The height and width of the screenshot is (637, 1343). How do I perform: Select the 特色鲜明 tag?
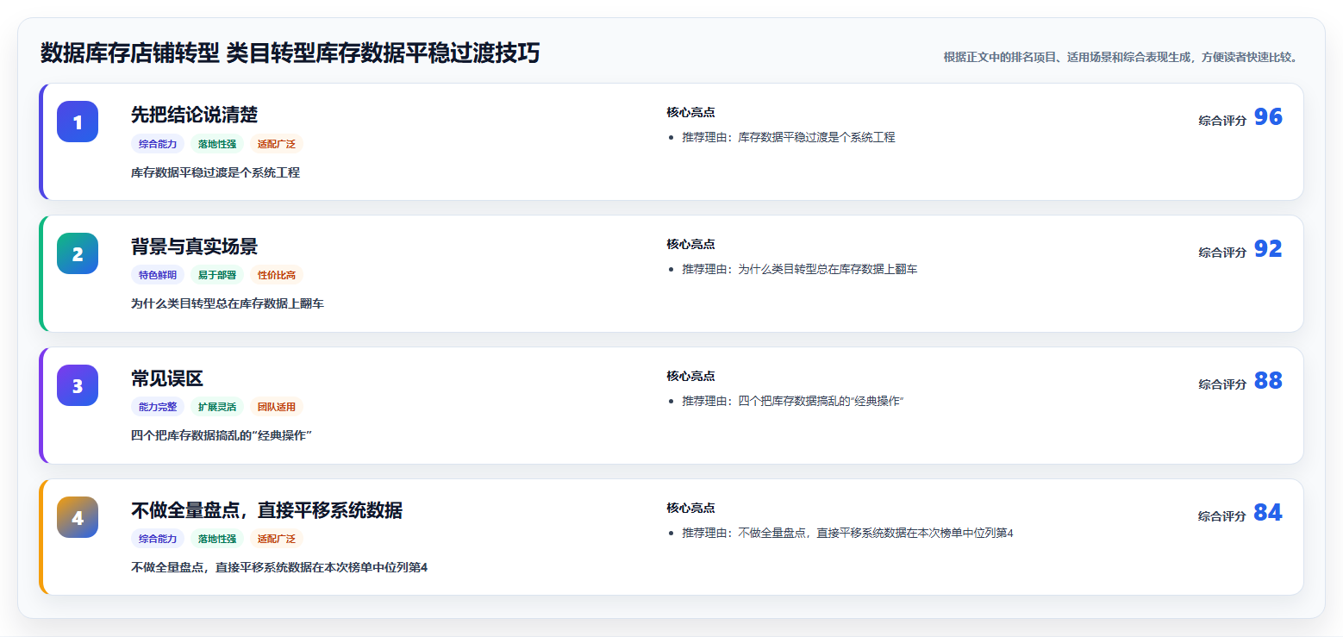pyautogui.click(x=158, y=275)
